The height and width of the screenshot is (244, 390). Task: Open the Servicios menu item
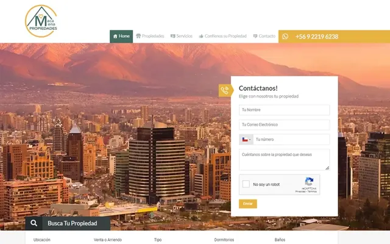182,36
